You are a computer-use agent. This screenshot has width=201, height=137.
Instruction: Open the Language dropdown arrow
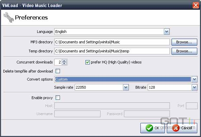pyautogui.click(x=166, y=32)
